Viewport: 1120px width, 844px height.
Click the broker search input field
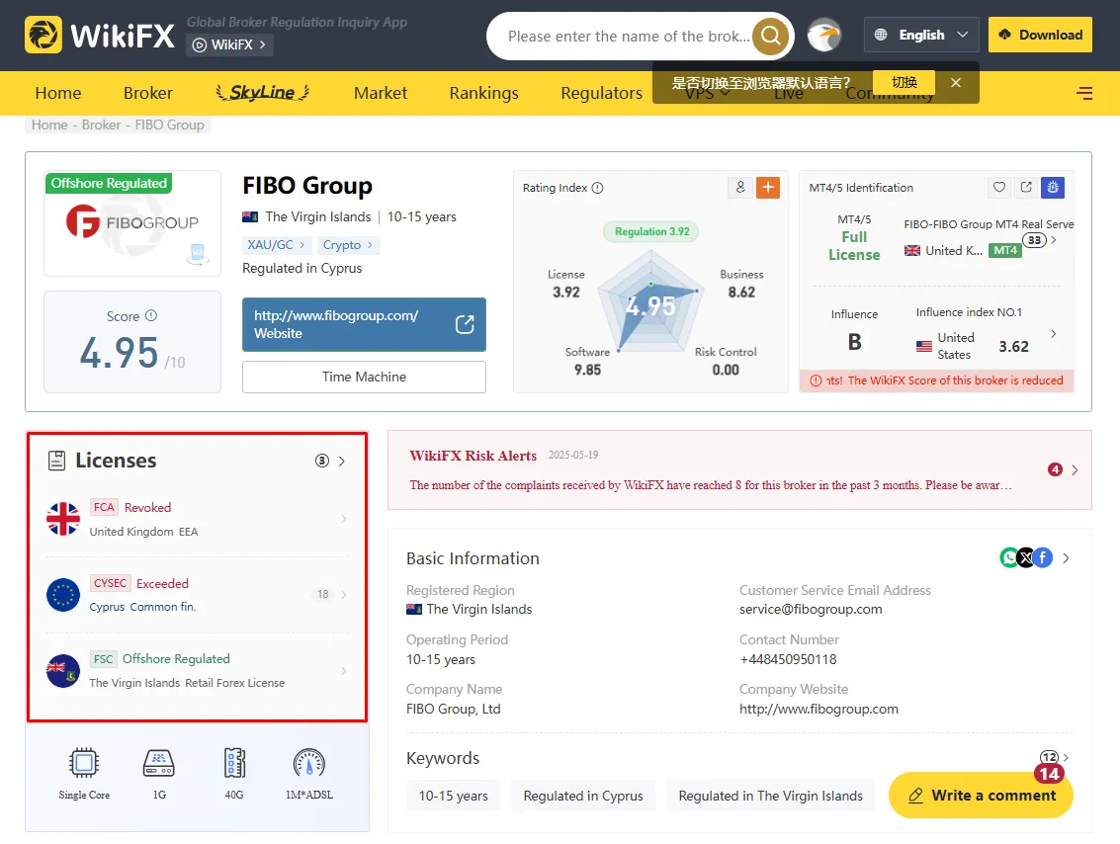tap(629, 36)
